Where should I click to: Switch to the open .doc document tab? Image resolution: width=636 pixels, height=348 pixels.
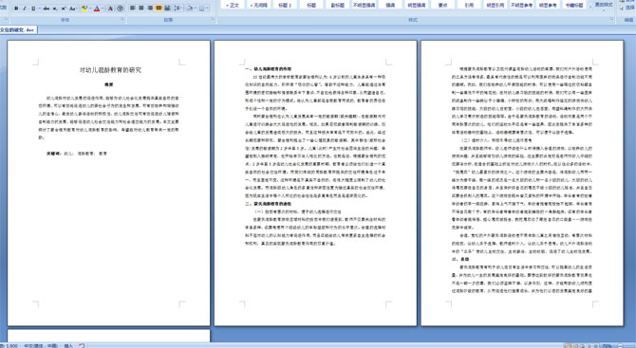coord(18,30)
